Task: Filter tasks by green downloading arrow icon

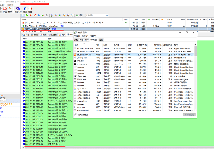Action: tap(27, 15)
